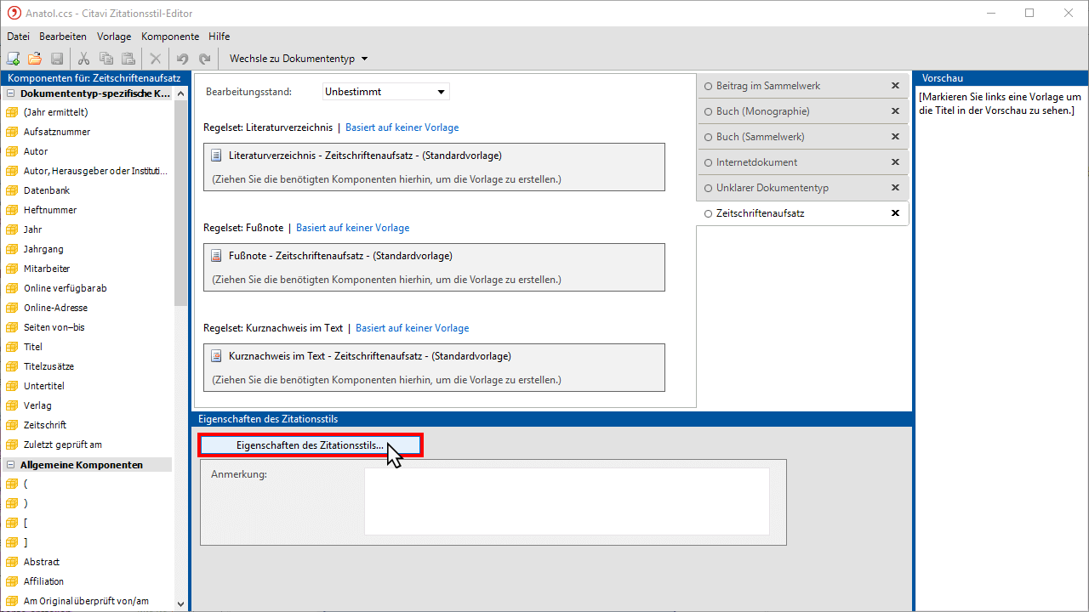
Task: Close the Internetdokument document type entry
Action: click(895, 162)
